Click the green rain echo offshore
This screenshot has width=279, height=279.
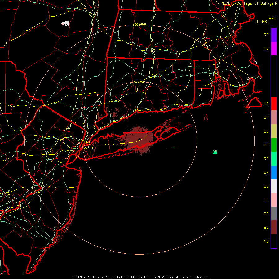pos(215,152)
